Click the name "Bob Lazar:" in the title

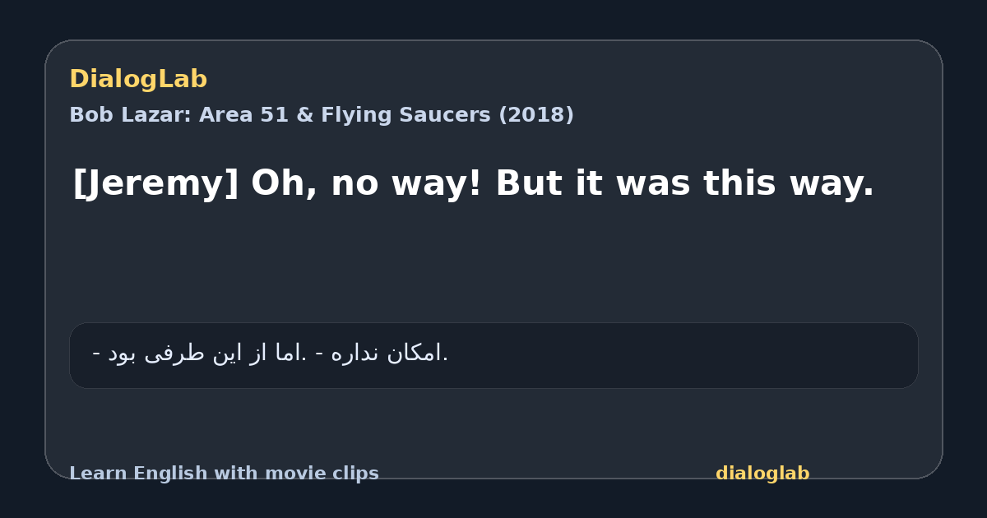131,115
